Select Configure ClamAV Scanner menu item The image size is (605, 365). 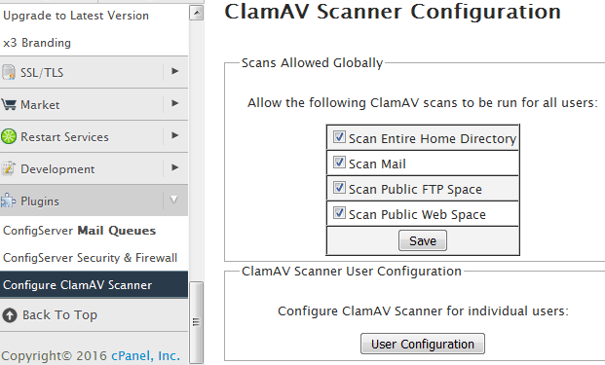[x=95, y=285]
